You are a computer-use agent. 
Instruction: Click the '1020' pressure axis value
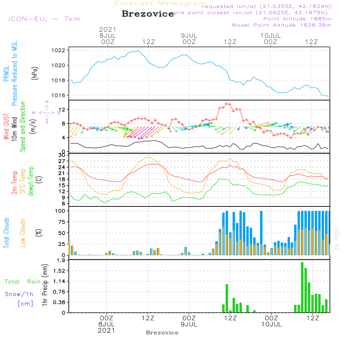tap(58, 65)
